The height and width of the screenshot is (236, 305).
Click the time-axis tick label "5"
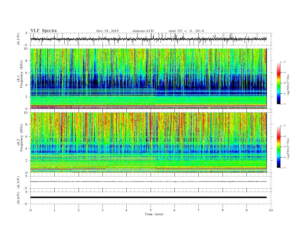(x=151, y=210)
